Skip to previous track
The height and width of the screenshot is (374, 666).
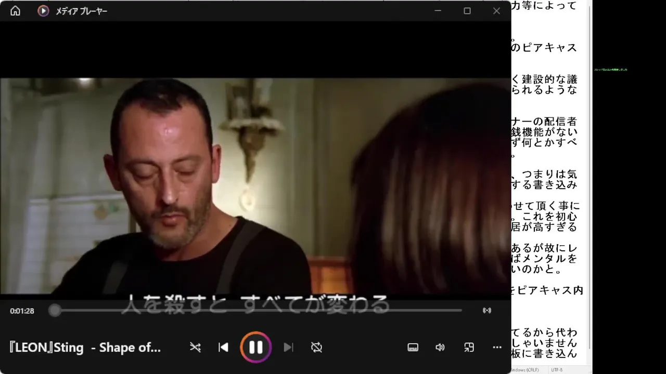[223, 348]
